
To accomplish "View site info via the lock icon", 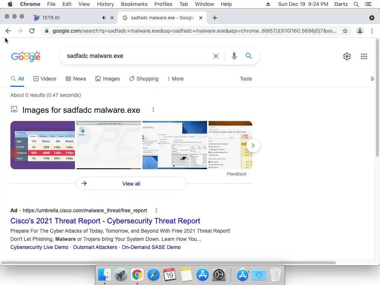I will tap(47, 31).
